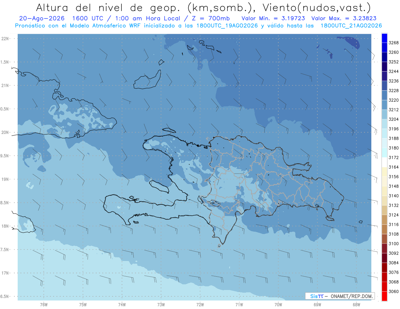Viewport: 400px width, 309px height.
Task: Click the 76W longitude label
Action: coord(44,305)
